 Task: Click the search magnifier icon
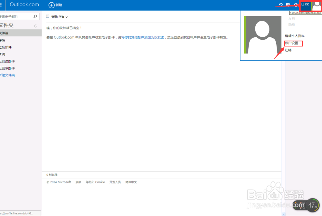pos(35,16)
